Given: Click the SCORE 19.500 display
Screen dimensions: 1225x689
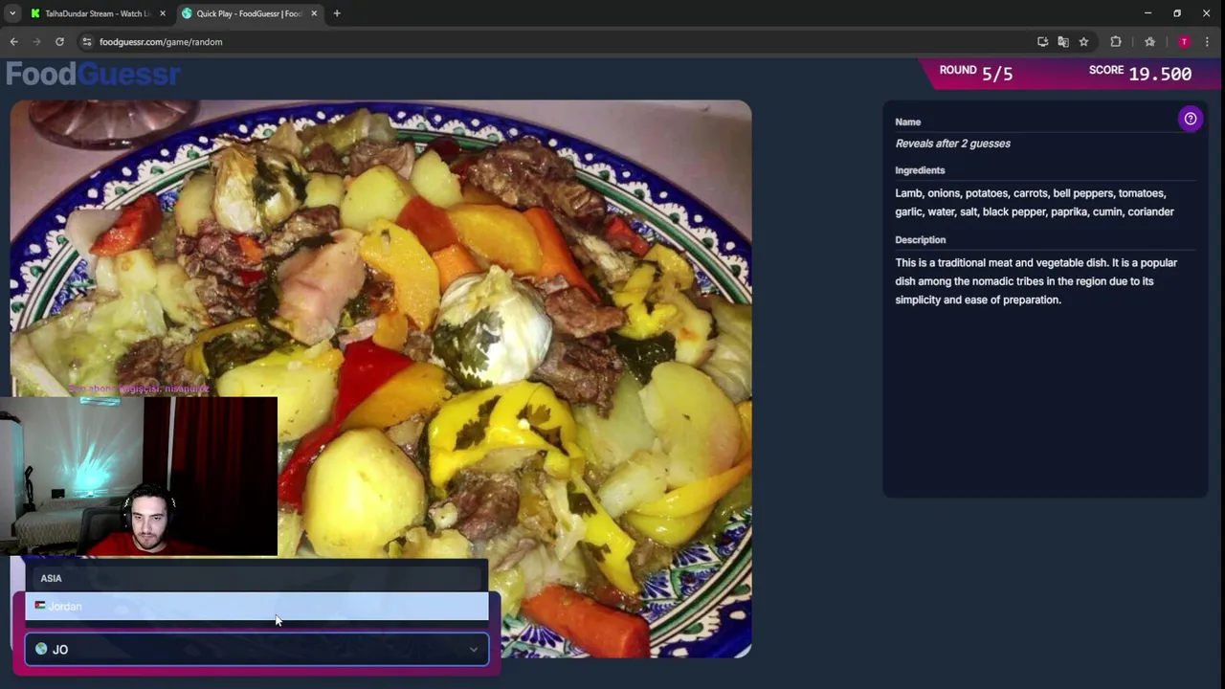Looking at the screenshot, I should 1140,73.
